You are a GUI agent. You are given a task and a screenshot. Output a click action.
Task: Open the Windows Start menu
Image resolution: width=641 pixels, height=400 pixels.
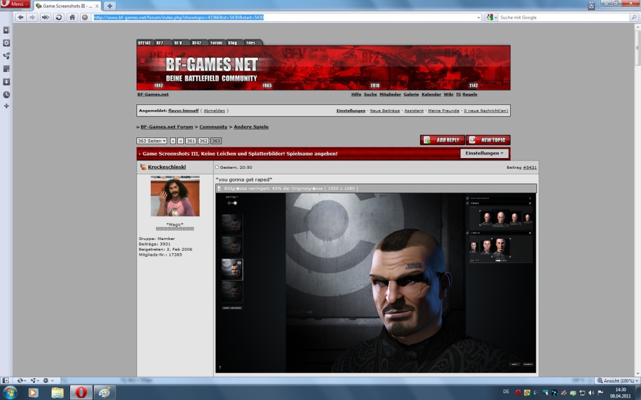pyautogui.click(x=9, y=392)
